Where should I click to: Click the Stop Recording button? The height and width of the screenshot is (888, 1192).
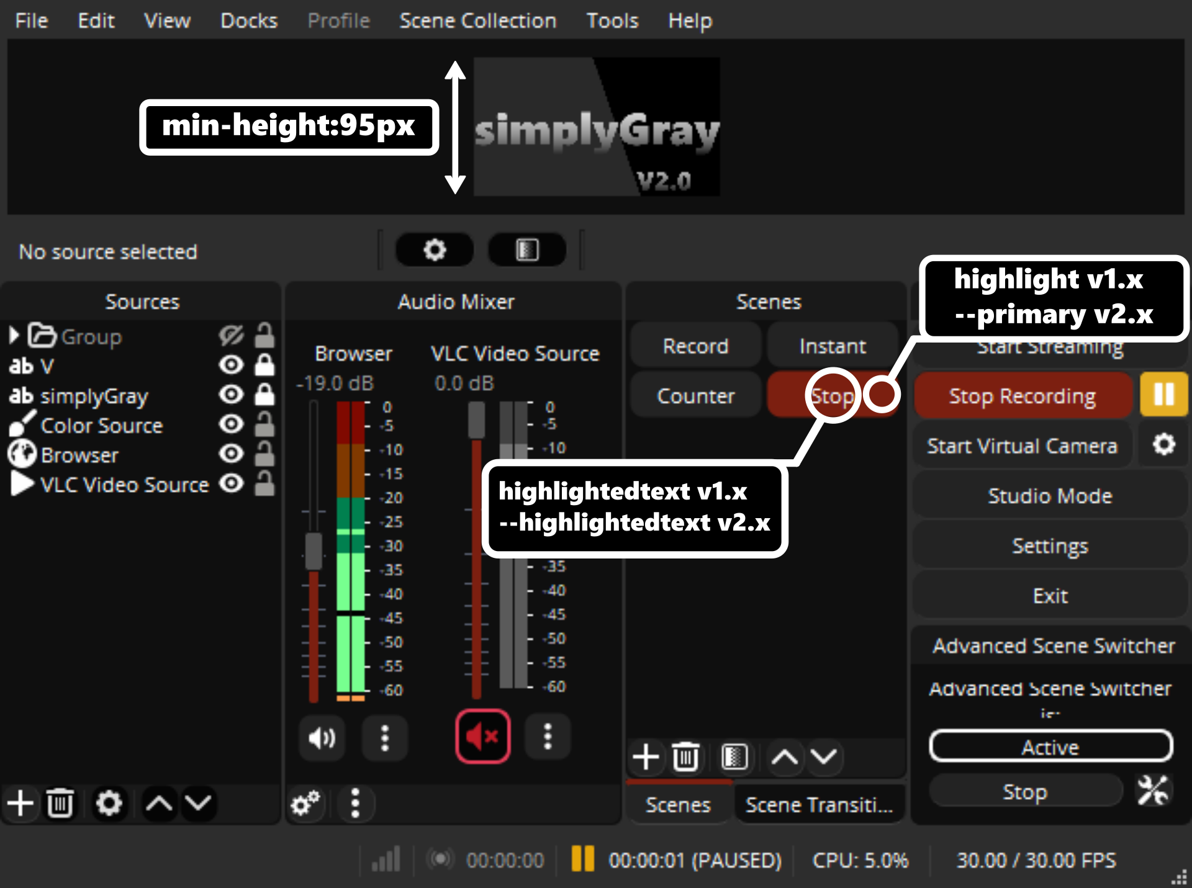tap(1022, 396)
